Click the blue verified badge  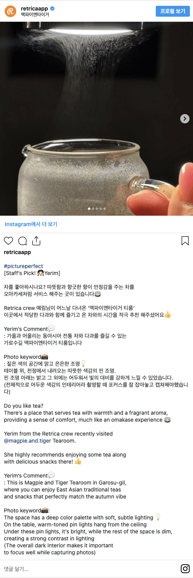tap(52, 8)
